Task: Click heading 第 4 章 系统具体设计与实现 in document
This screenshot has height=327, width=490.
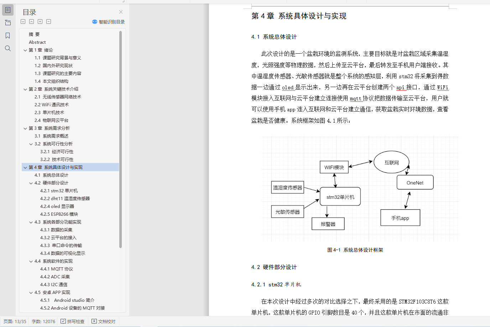Action: pos(299,16)
